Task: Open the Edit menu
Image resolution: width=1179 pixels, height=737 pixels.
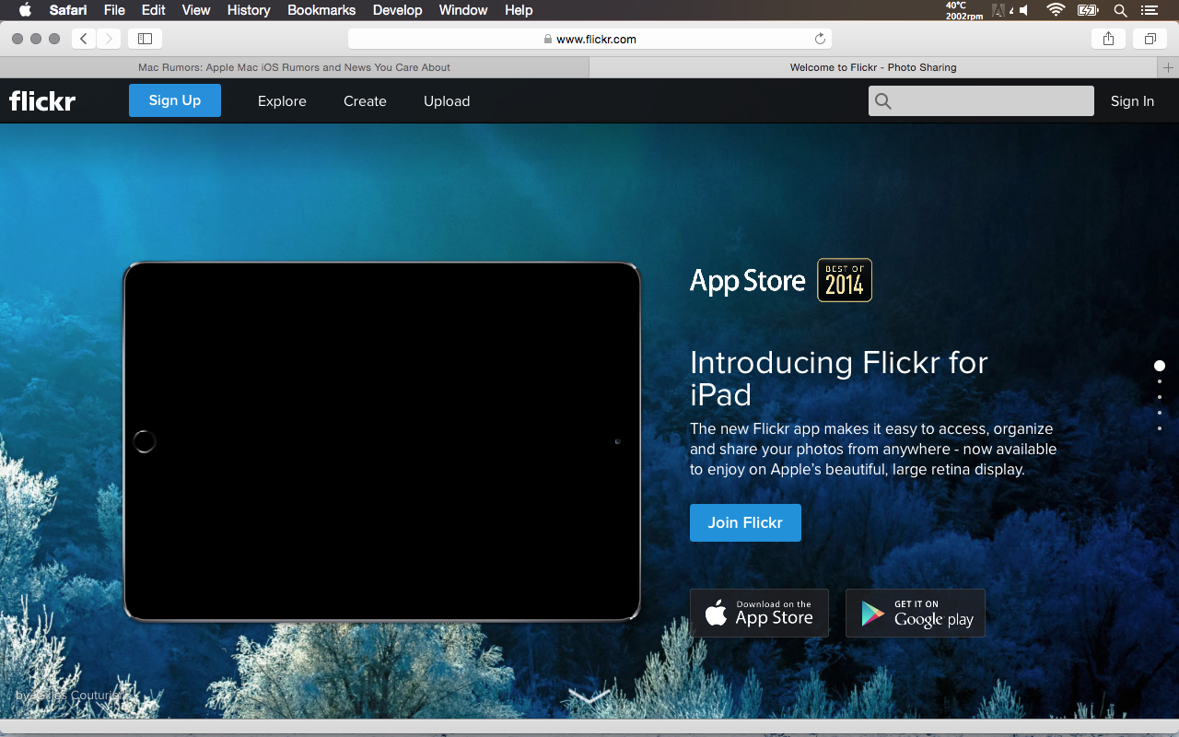Action: click(x=154, y=10)
